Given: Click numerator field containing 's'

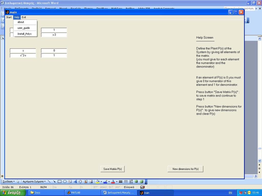Looking at the screenshot, I should pyautogui.click(x=23, y=51).
